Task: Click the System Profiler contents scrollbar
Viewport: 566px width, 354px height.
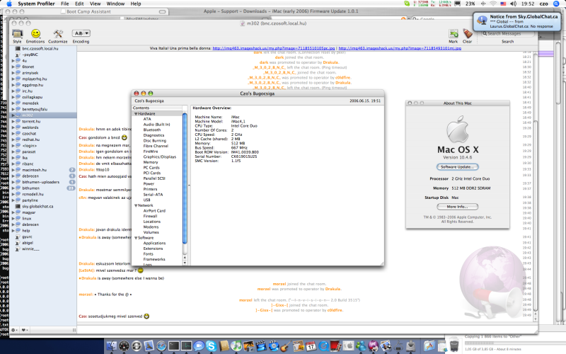Action: 185,179
